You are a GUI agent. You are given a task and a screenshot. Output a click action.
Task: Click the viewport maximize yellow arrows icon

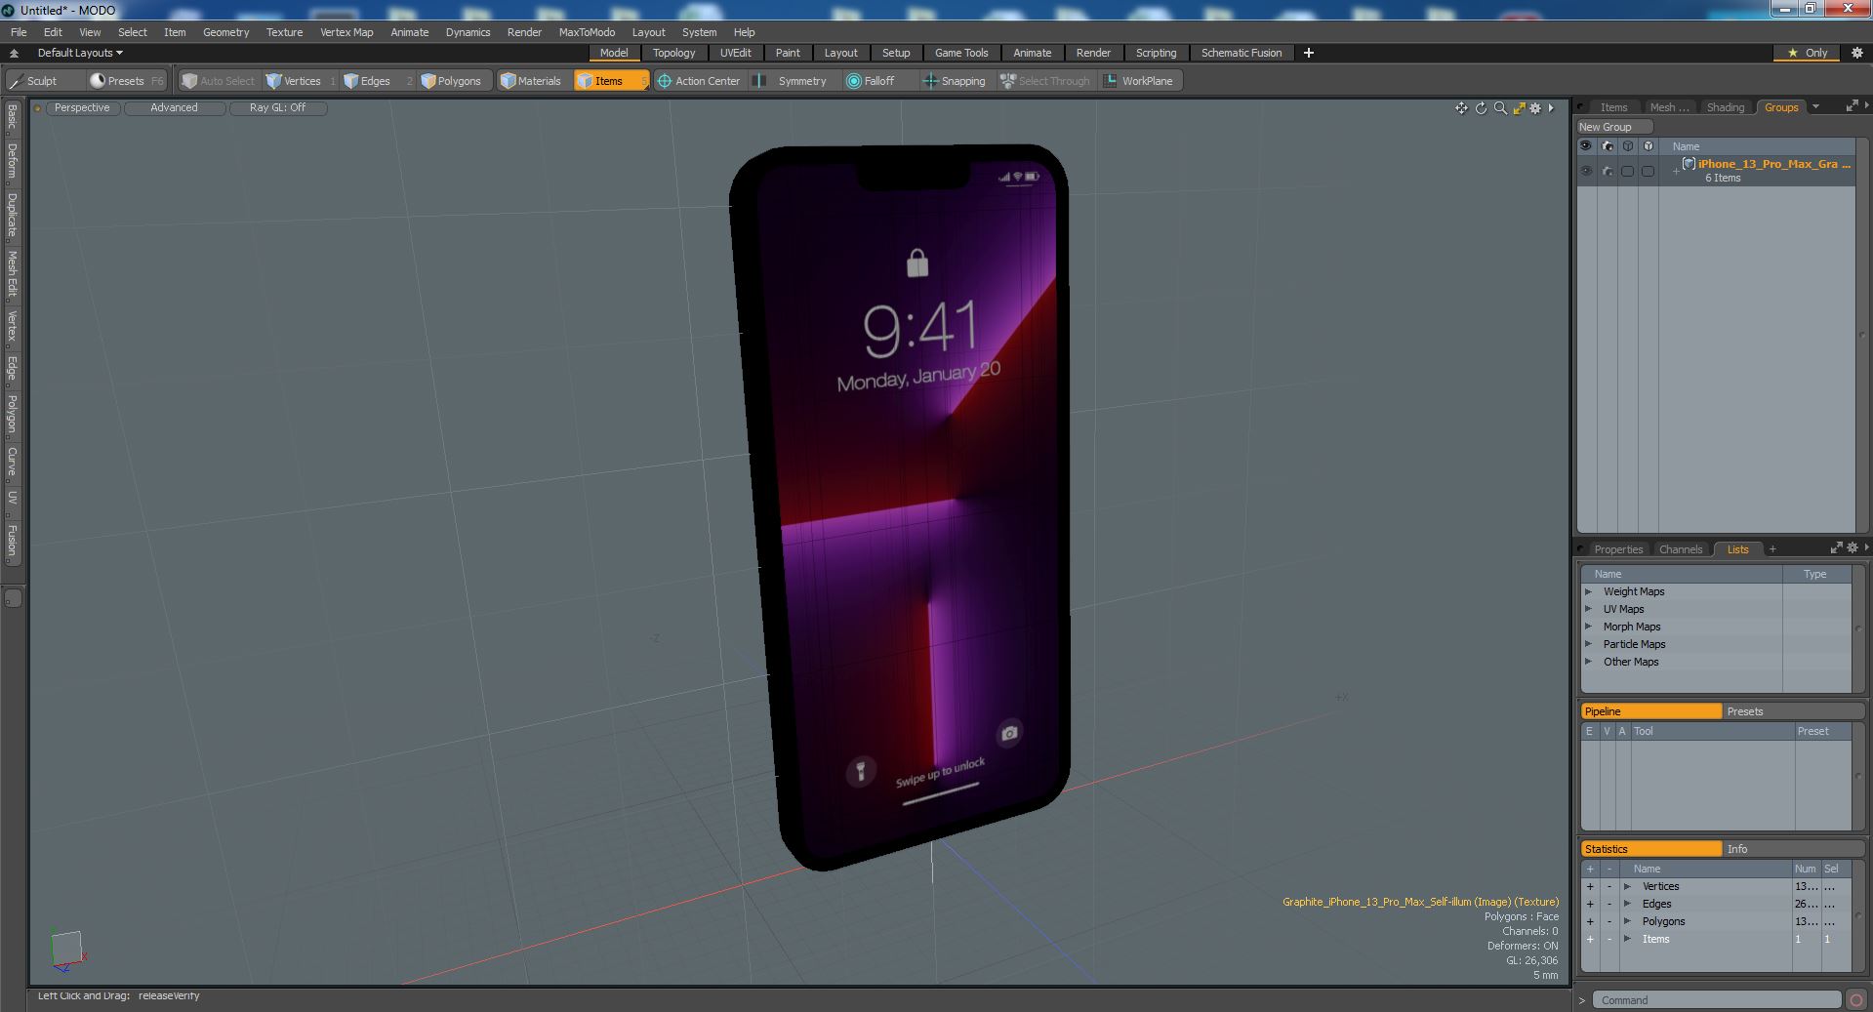click(x=1519, y=108)
